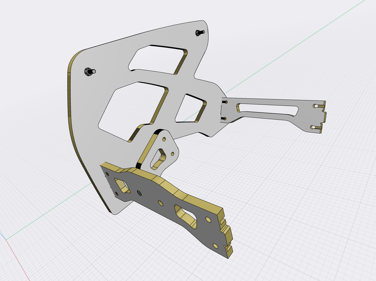This screenshot has height=281, width=376.
Task: Click the countersunk screw on the dark plate
Action: (139, 193)
